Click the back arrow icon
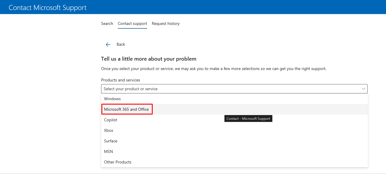Viewport: 386px width, 174px height. click(108, 45)
